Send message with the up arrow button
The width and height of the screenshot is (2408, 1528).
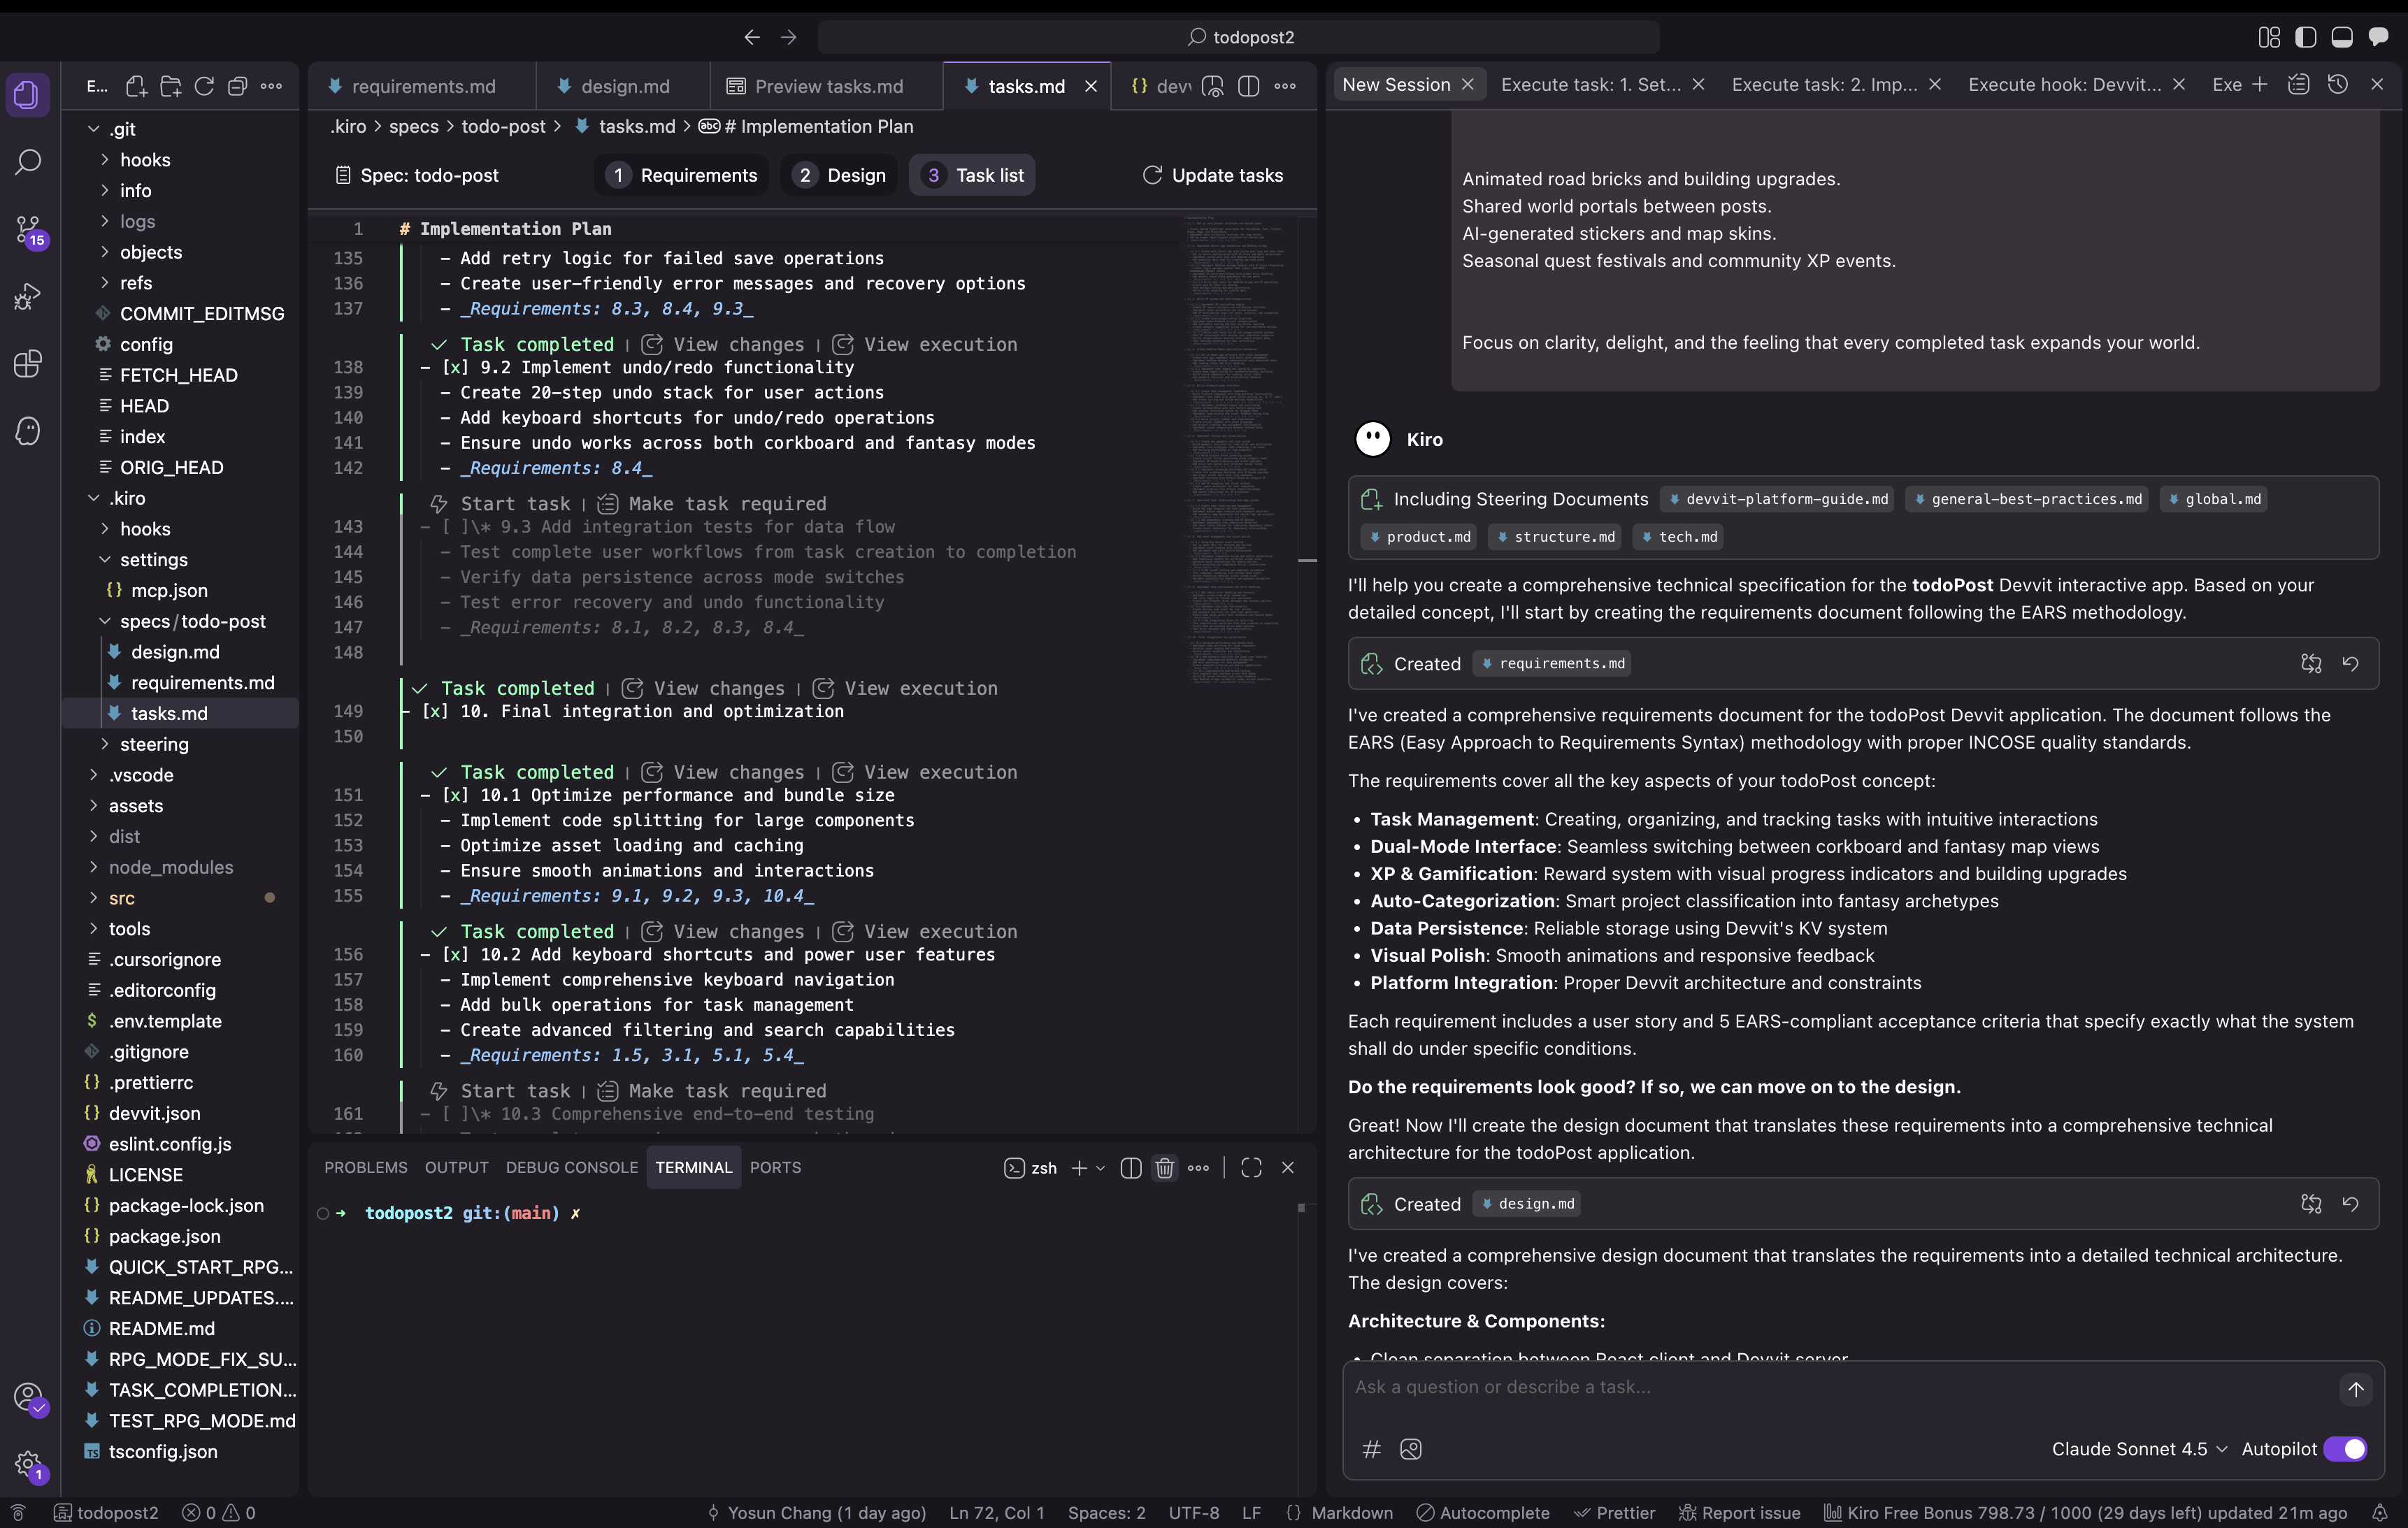point(2355,1389)
